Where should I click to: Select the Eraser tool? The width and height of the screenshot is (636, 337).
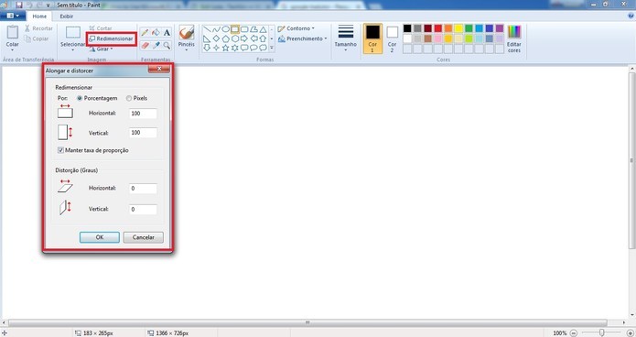145,45
